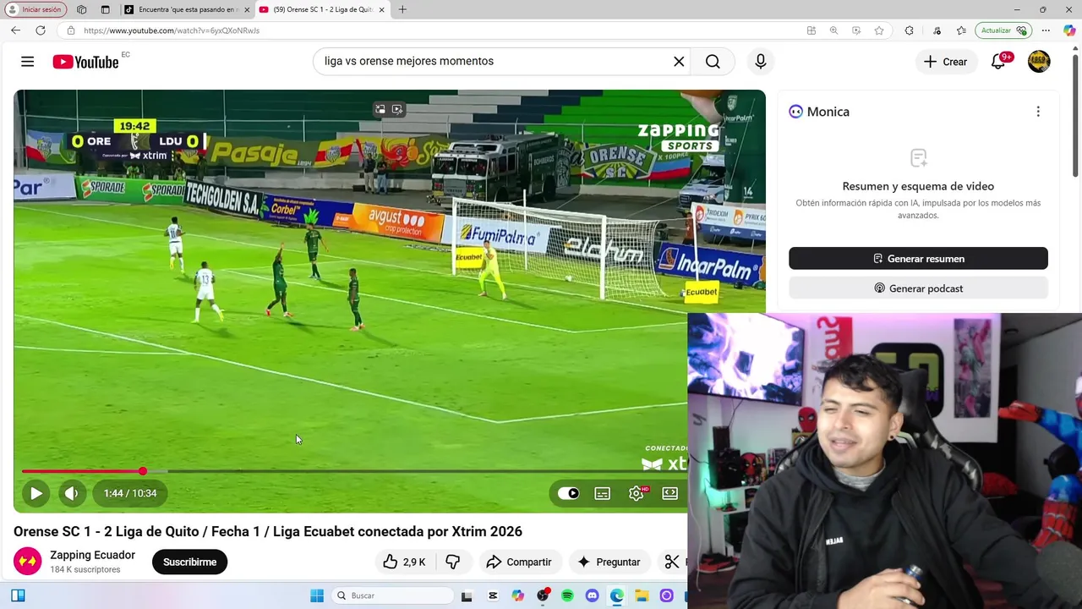Image resolution: width=1082 pixels, height=609 pixels.
Task: Add page to favorites with star
Action: (x=879, y=30)
